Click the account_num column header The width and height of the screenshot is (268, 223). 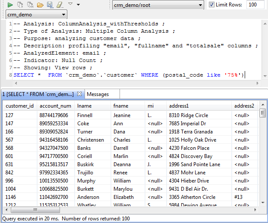(55, 106)
